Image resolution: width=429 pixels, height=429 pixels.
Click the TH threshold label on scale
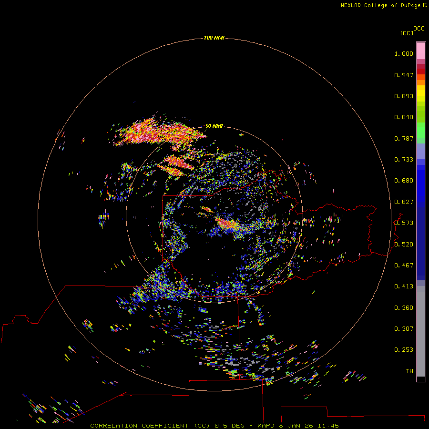(x=409, y=371)
